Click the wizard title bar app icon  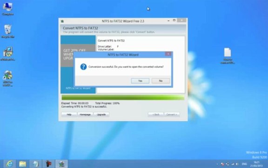[62, 21]
